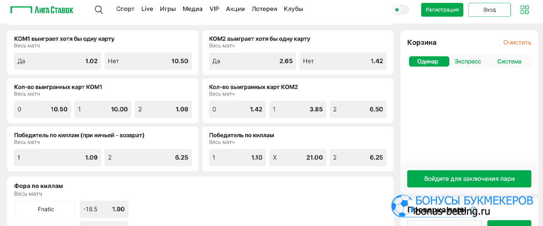The width and height of the screenshot is (543, 226).
Task: Click Войдите для заключения пари button
Action: [x=469, y=179]
